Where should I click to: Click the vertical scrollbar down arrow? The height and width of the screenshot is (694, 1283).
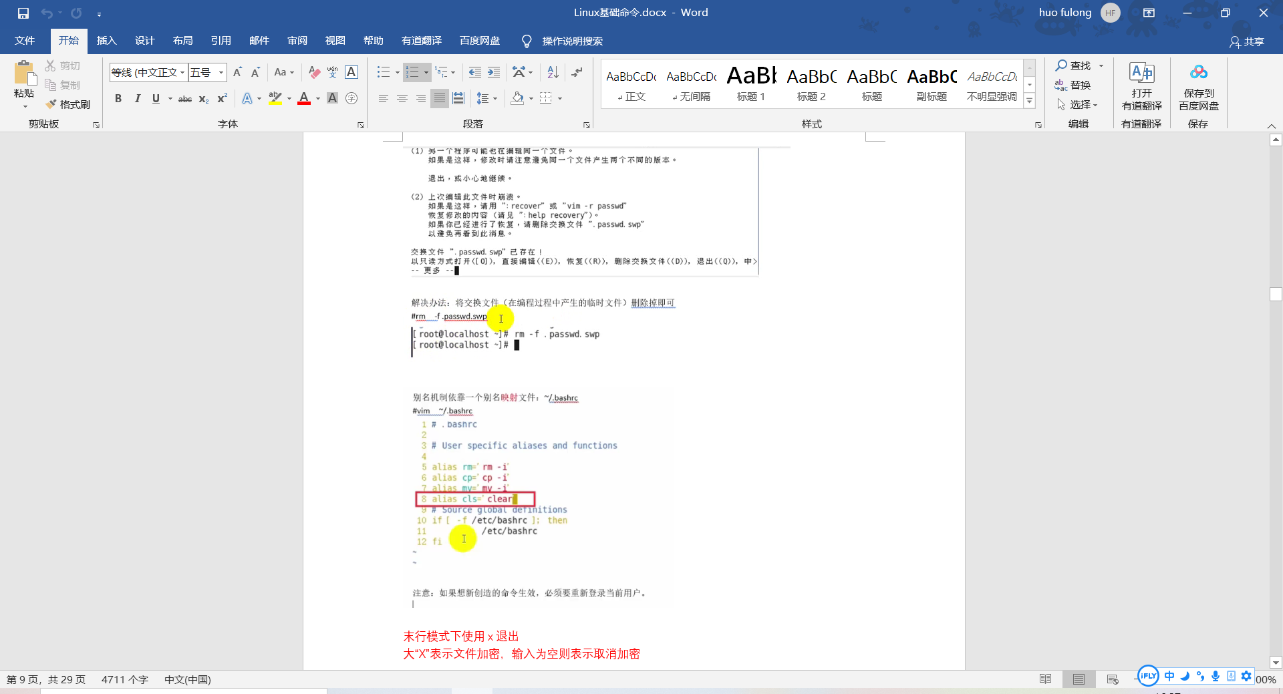pyautogui.click(x=1276, y=663)
